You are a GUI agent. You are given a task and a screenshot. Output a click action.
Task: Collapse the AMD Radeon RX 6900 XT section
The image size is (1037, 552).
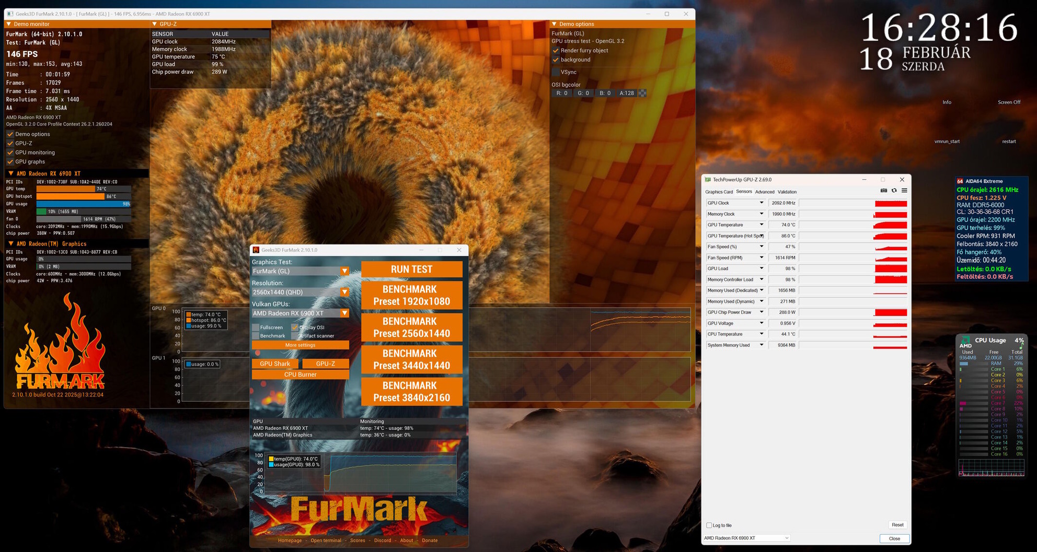coord(10,173)
